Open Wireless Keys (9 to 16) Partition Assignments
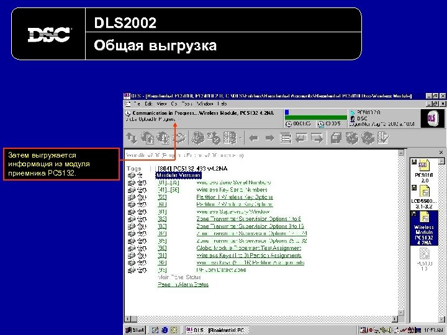 coord(250,262)
